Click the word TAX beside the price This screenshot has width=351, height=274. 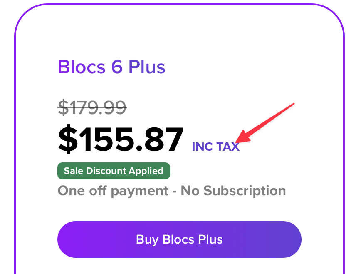(x=227, y=147)
